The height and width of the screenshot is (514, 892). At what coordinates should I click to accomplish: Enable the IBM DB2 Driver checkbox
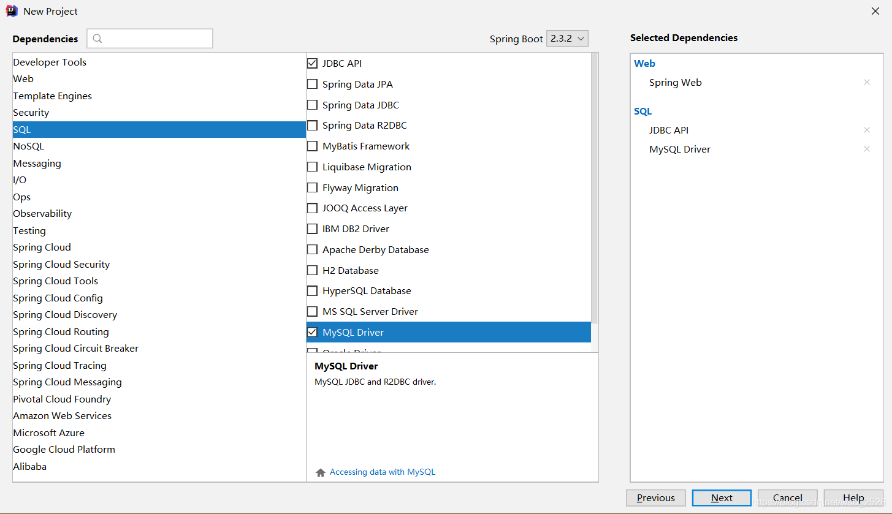[313, 229]
